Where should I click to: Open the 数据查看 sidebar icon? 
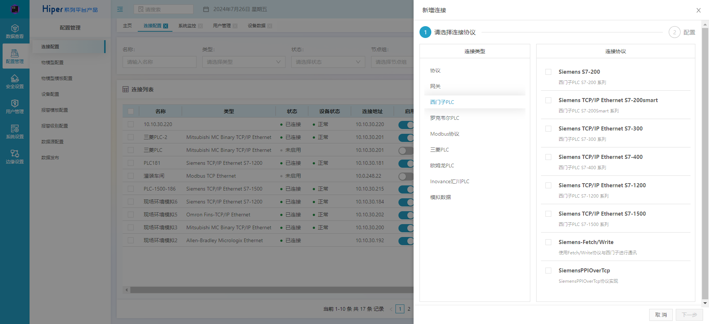coord(15,31)
